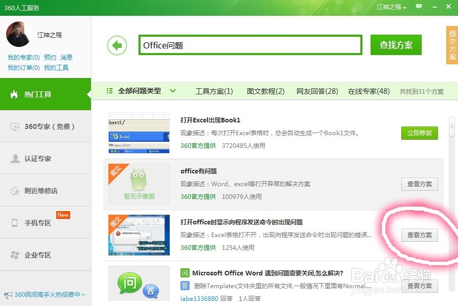The image size is (458, 306).
Task: Open the title office有问题
Action: tap(199, 171)
